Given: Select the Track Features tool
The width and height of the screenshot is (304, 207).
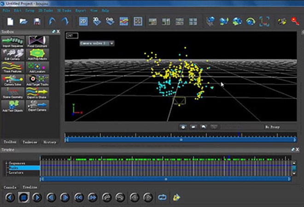Looking at the screenshot, I should pyautogui.click(x=12, y=68).
